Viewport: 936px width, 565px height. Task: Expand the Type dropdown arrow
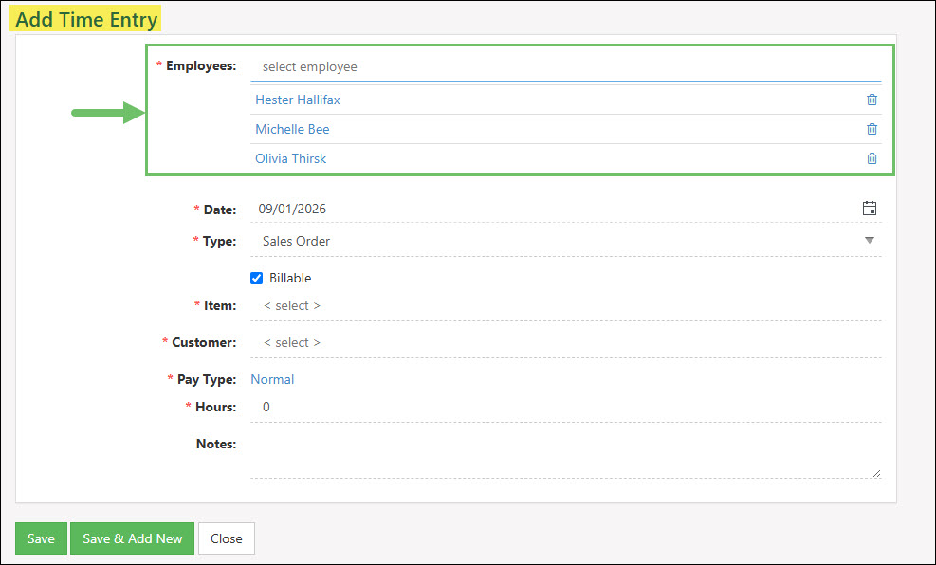(869, 241)
